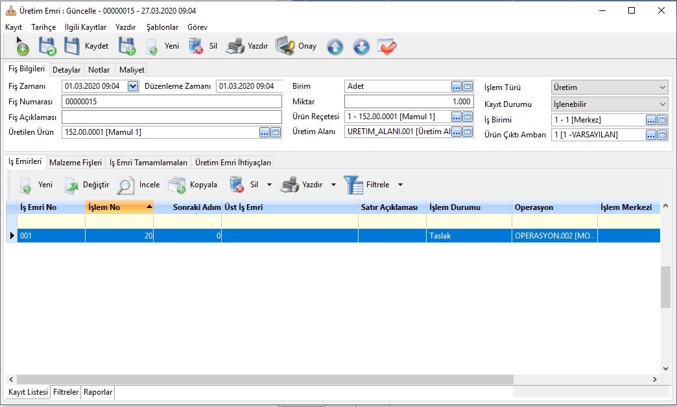This screenshot has width=677, height=407.
Task: Go to next record with blue down arrow
Action: coord(361,47)
